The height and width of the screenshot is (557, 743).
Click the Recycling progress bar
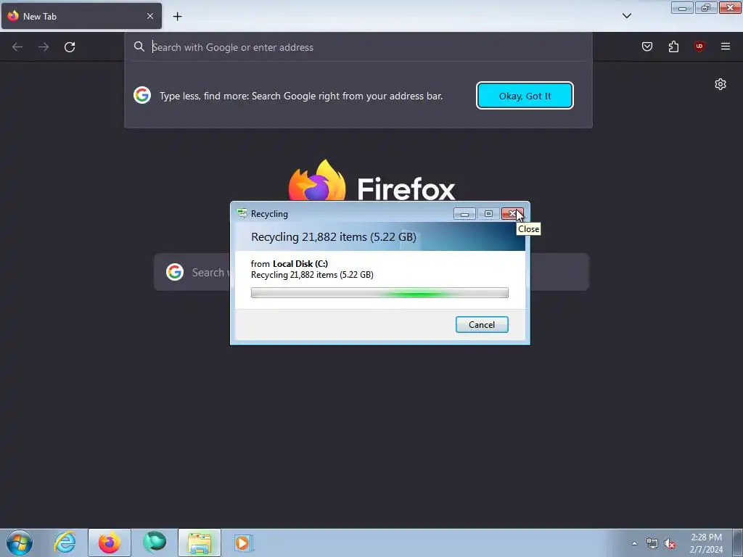click(379, 293)
